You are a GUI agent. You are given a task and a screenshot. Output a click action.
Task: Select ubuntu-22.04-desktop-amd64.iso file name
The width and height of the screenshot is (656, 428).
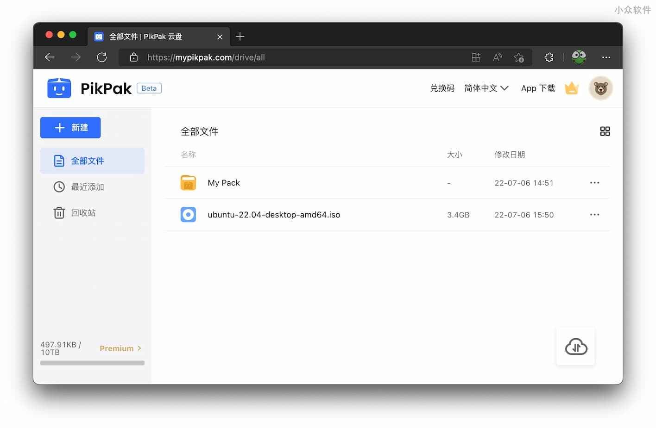(274, 215)
